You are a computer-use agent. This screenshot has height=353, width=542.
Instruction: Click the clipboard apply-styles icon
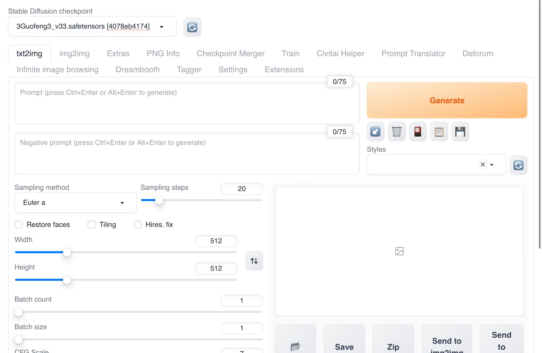pos(439,132)
